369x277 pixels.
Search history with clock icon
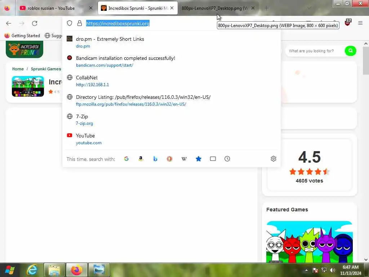(x=227, y=159)
